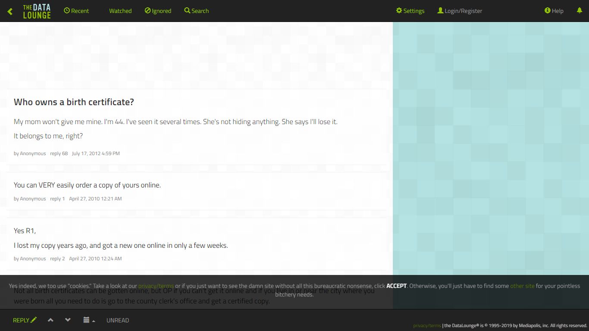Click 'reply 1' post label
The image size is (589, 331).
point(57,199)
